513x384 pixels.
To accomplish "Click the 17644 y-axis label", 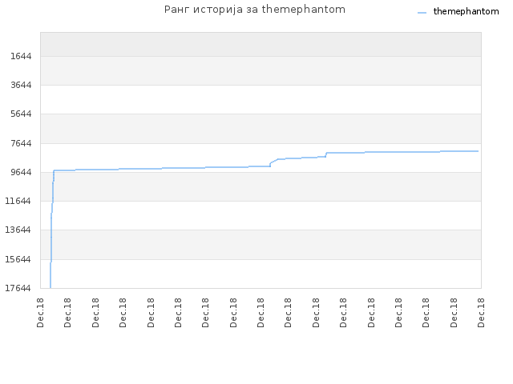I will click(18, 288).
